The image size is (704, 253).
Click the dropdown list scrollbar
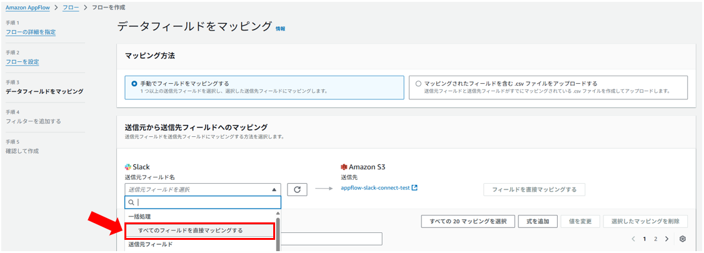coord(278,233)
